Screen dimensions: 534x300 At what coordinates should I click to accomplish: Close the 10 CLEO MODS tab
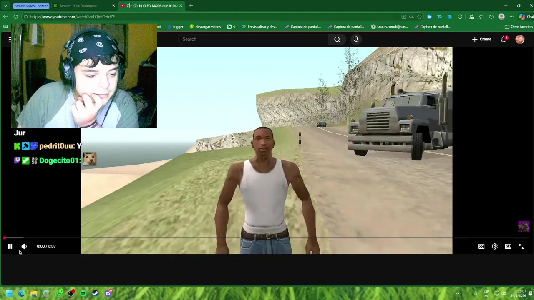(181, 6)
